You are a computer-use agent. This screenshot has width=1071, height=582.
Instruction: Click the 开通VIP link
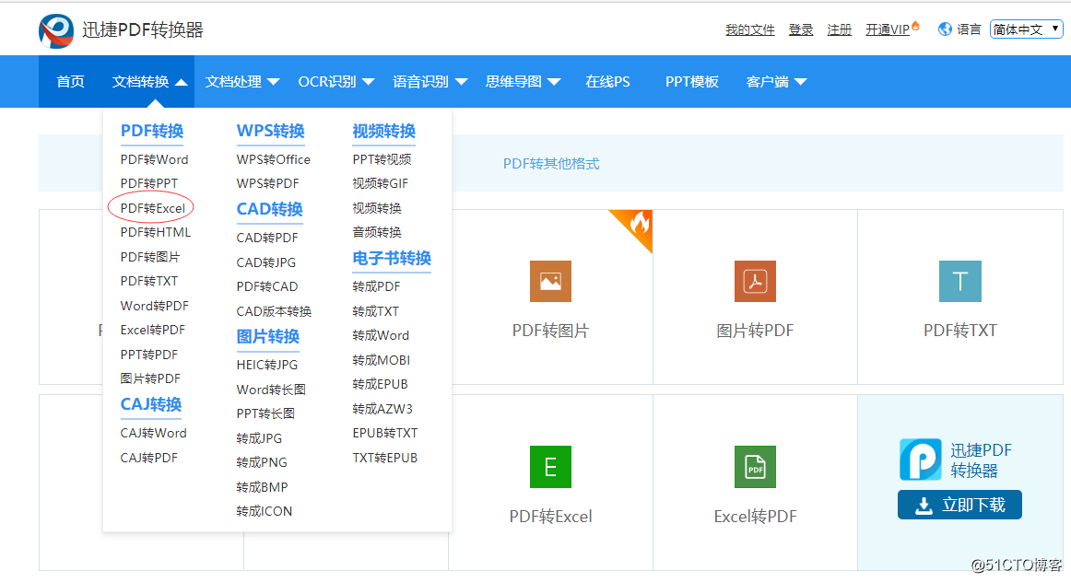click(x=888, y=30)
